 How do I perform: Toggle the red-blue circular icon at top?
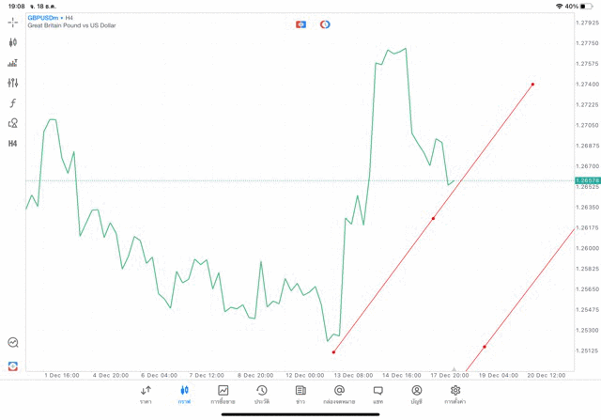click(x=325, y=23)
